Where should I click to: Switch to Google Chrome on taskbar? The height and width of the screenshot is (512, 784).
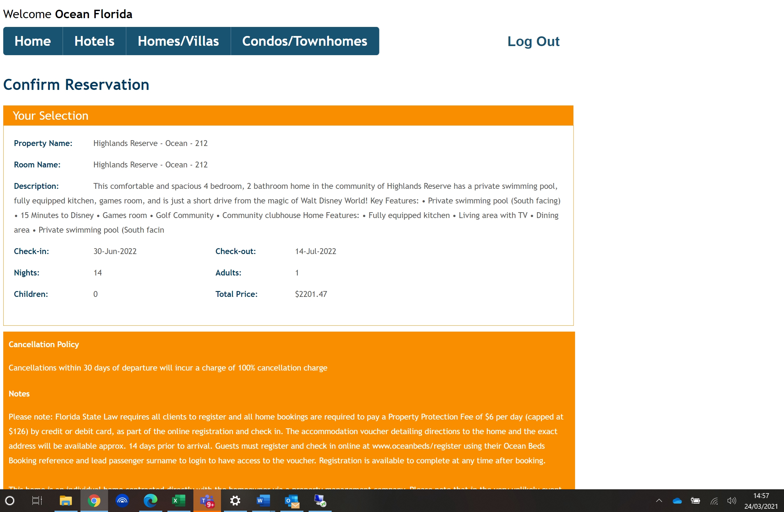click(94, 501)
